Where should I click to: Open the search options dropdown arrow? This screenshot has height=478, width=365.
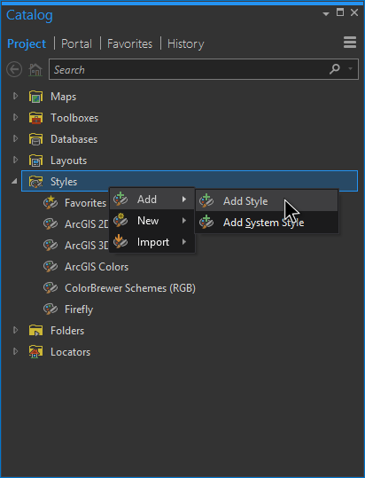coord(351,69)
